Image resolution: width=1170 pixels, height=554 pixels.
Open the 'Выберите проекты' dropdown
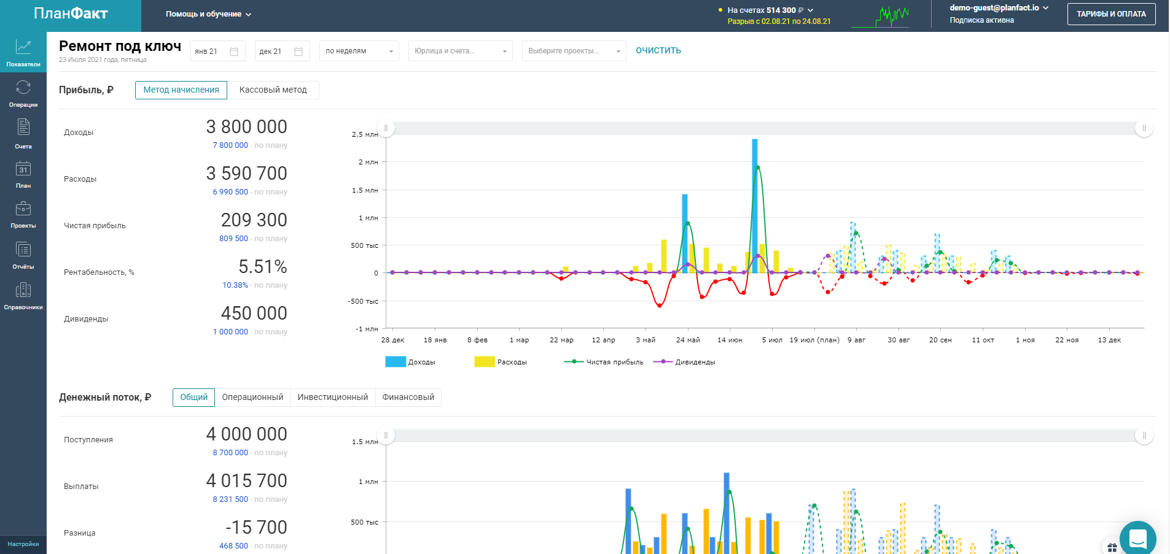574,51
